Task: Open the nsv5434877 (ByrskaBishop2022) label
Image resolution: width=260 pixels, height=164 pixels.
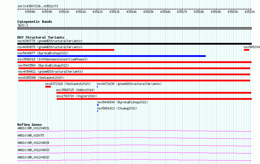Action: coord(43,53)
